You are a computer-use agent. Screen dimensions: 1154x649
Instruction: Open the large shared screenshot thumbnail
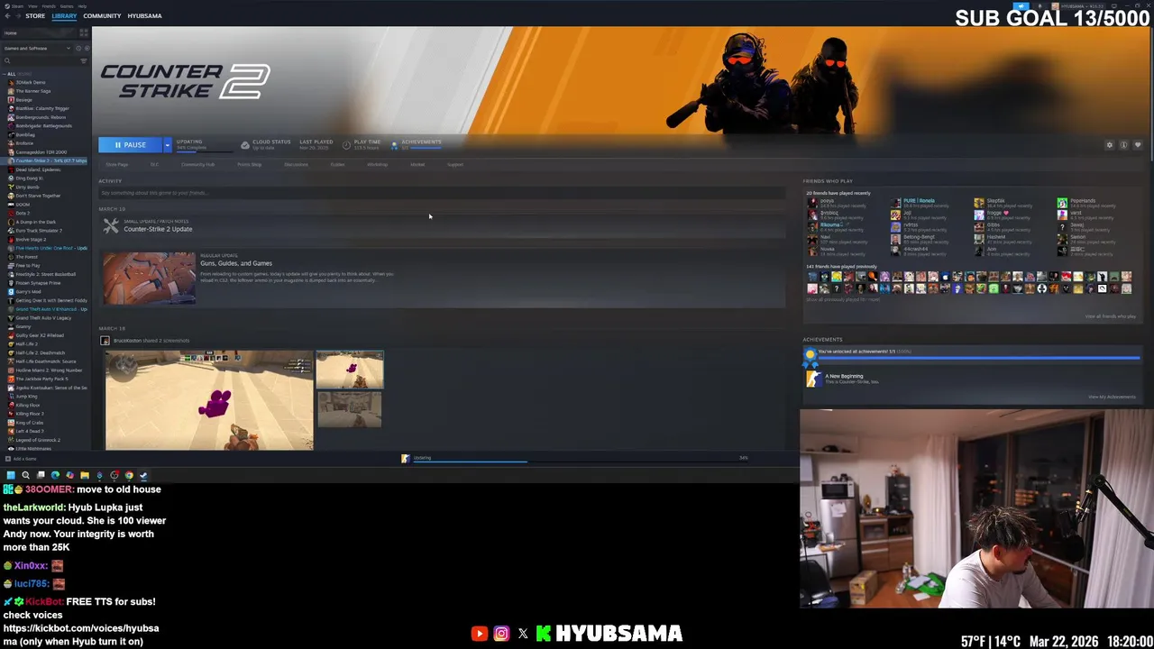(209, 400)
